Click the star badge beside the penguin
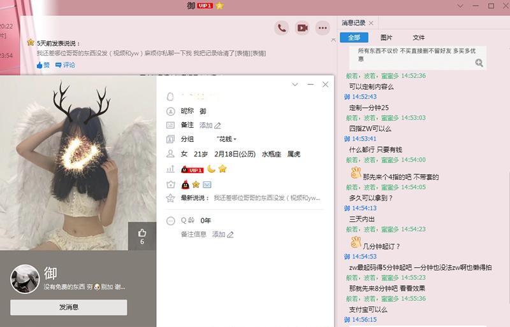 [196, 184]
